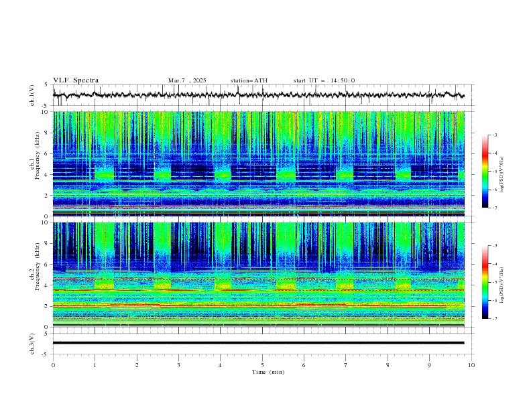The height and width of the screenshot is (410, 531).
Task: Click the "2" tick label on Time axis
Action: 137,365
